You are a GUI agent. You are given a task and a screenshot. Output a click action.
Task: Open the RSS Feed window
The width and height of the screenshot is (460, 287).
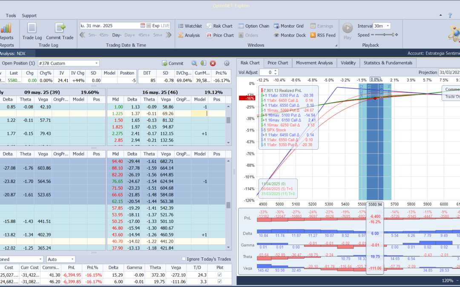(323, 35)
